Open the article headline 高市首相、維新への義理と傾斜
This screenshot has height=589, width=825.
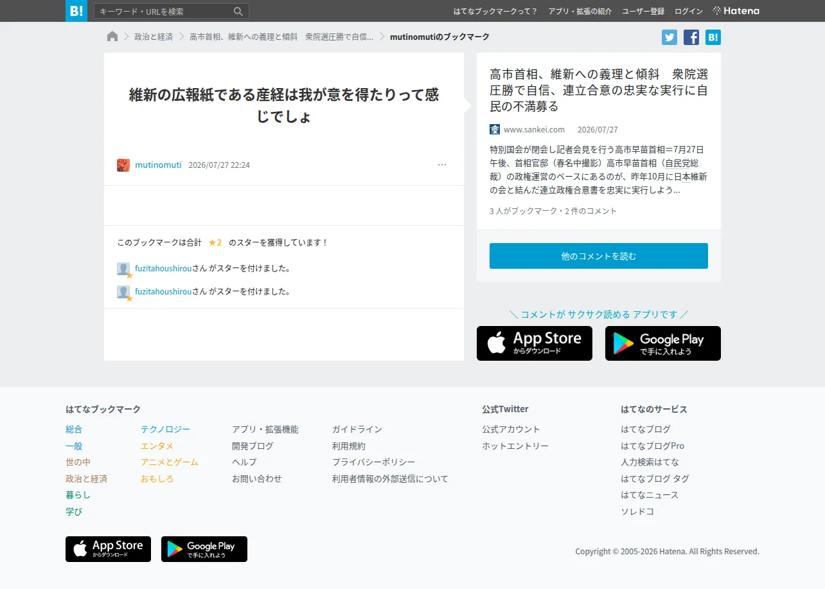(599, 90)
